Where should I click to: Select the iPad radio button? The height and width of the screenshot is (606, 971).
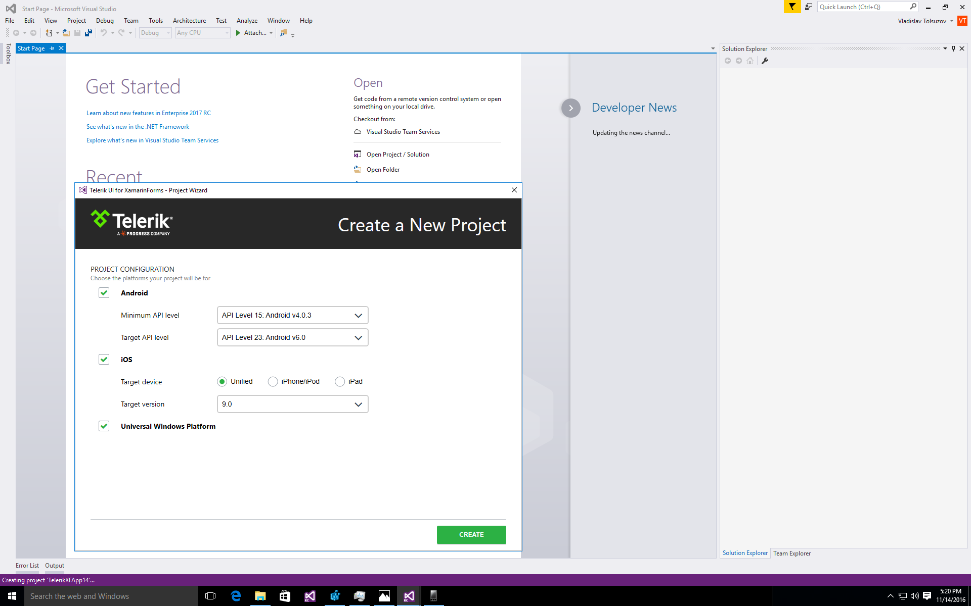pyautogui.click(x=340, y=382)
